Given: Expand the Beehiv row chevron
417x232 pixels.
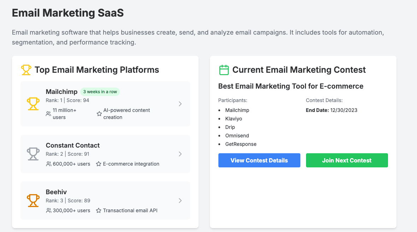Looking at the screenshot, I should click(x=180, y=201).
